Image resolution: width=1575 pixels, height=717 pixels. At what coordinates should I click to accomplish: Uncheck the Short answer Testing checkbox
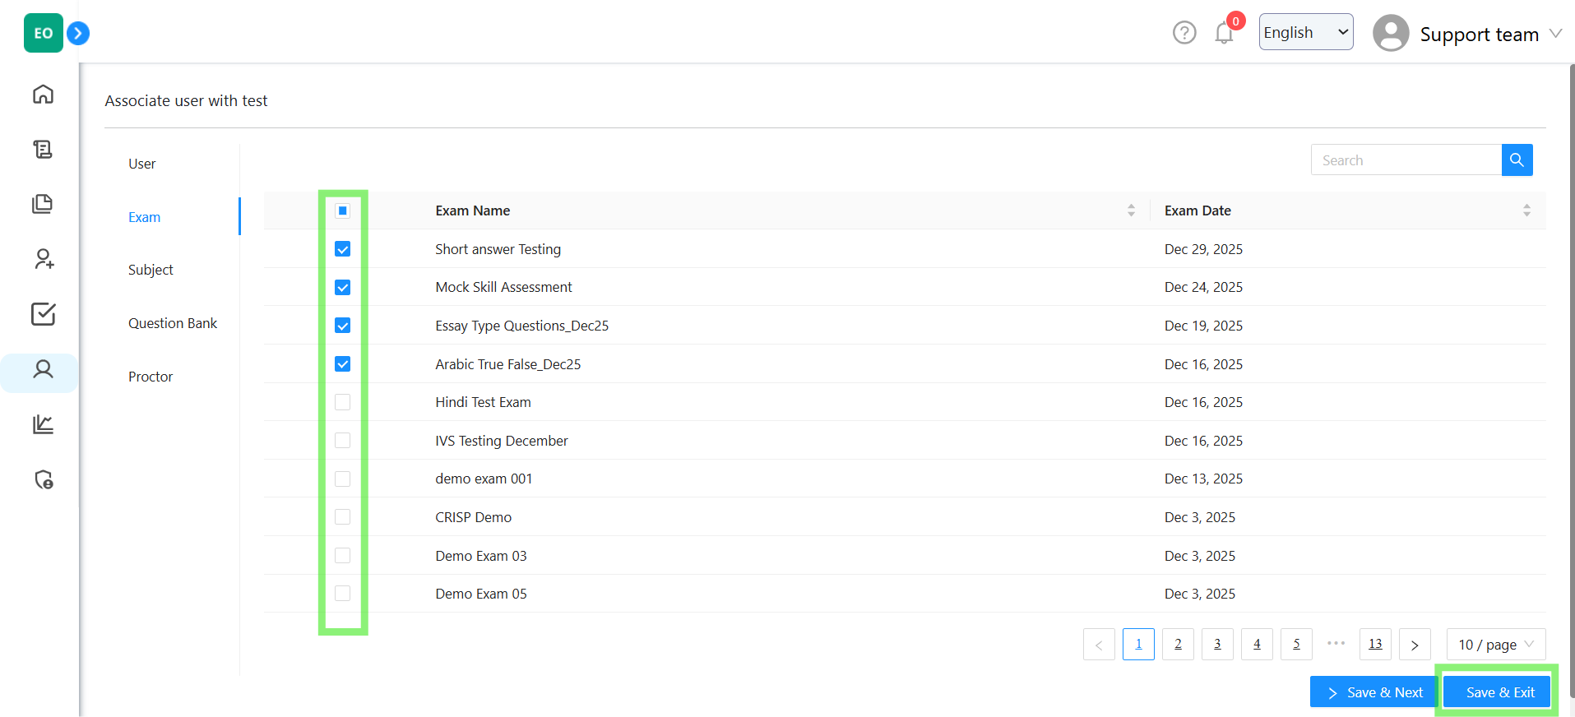pyautogui.click(x=343, y=249)
